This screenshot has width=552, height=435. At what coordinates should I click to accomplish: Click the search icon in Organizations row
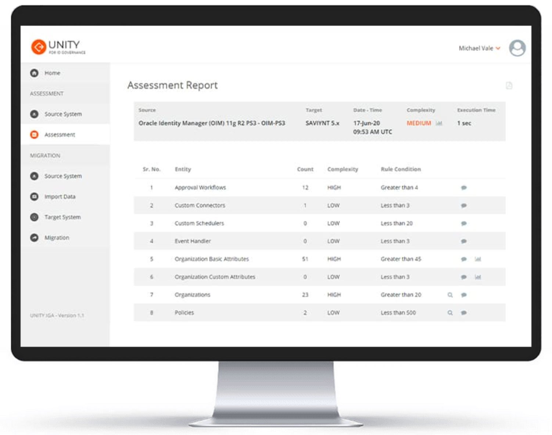click(450, 295)
